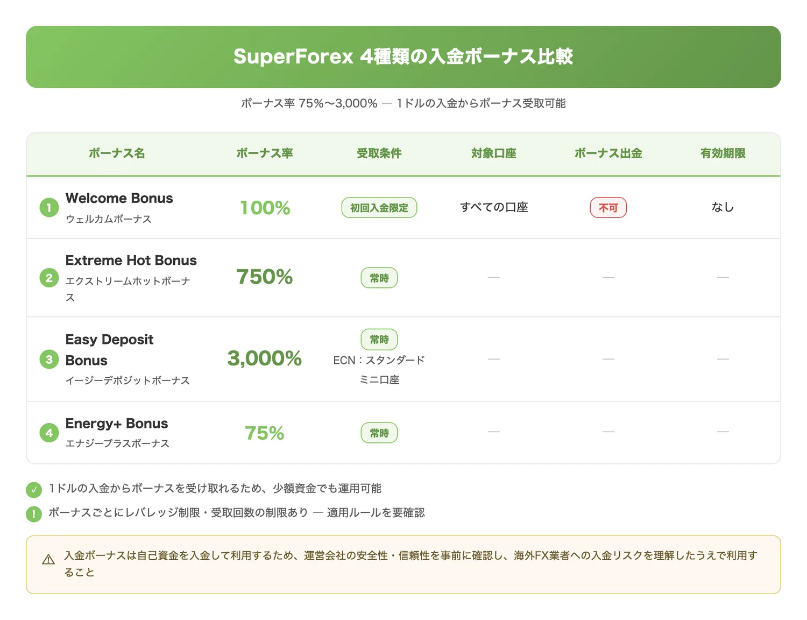Click the エナジープラスボーナス subtitle
The height and width of the screenshot is (620, 807).
(117, 443)
